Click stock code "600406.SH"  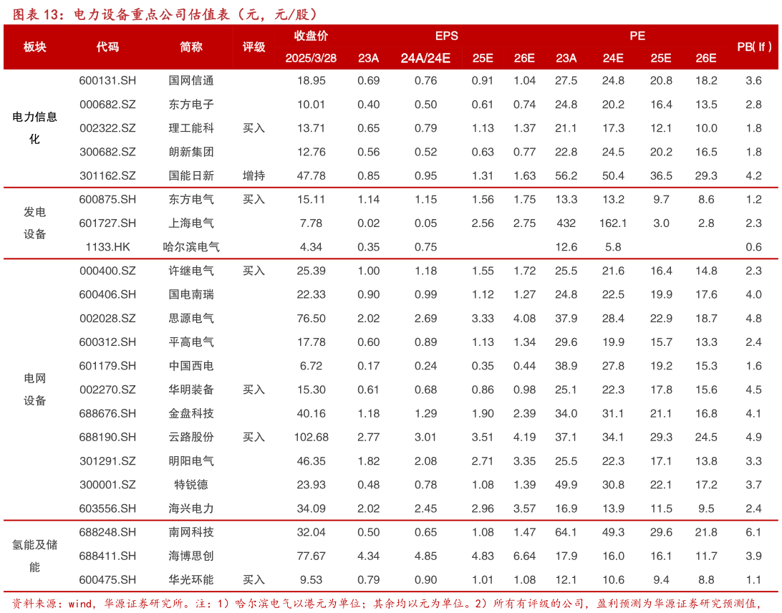[107, 295]
